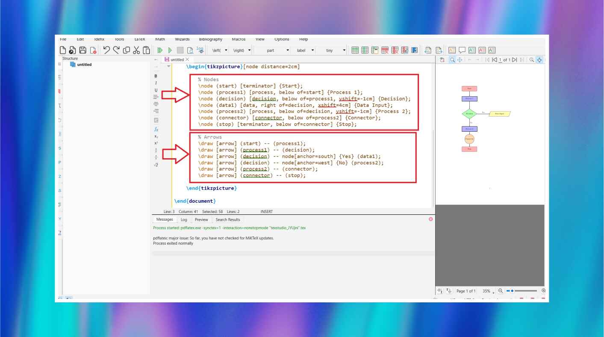Adjust the PDF zoom slider handle
The image size is (604, 337).
click(512, 291)
